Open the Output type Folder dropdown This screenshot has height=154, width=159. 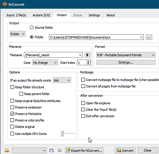click(x=18, y=34)
